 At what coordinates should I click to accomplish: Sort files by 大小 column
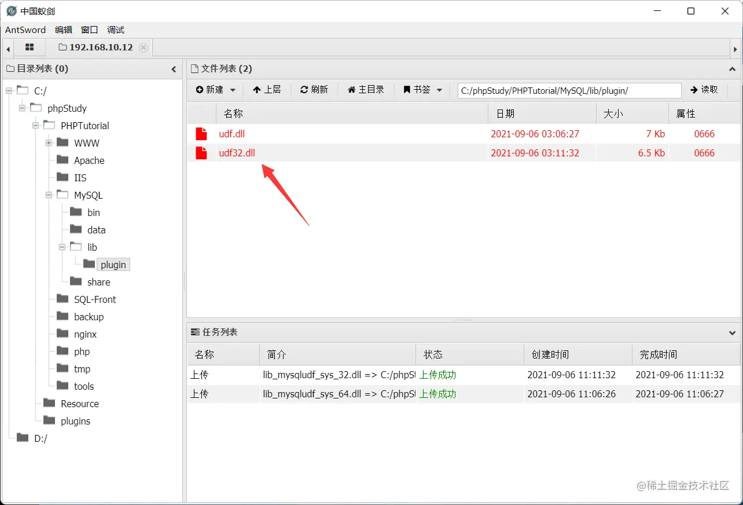tap(632, 114)
